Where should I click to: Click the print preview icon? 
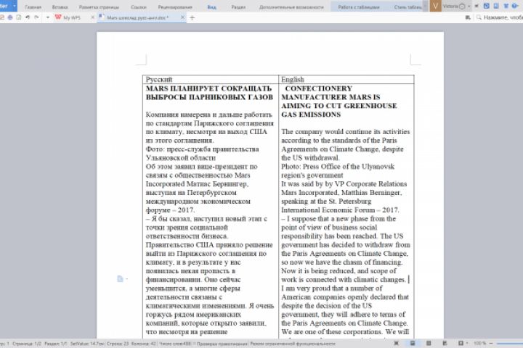click(x=19, y=17)
